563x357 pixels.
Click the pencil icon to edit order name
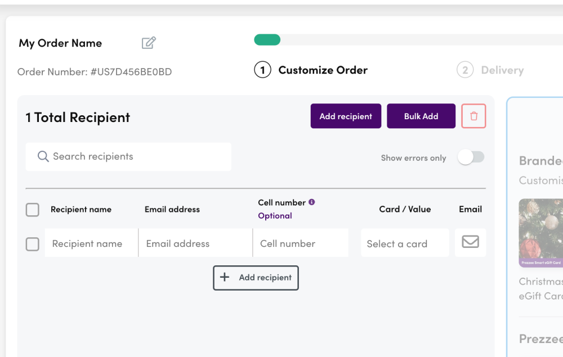pos(148,42)
